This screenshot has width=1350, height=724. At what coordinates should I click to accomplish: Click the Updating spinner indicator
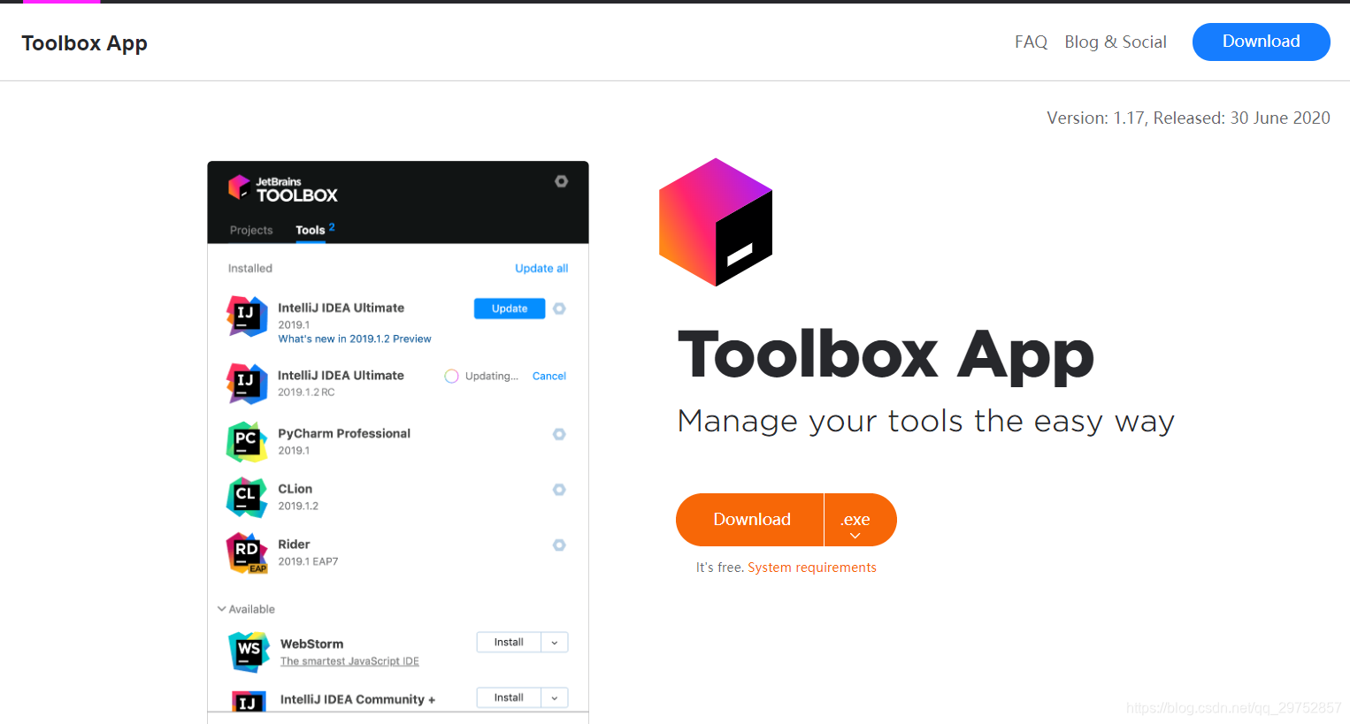(x=451, y=376)
